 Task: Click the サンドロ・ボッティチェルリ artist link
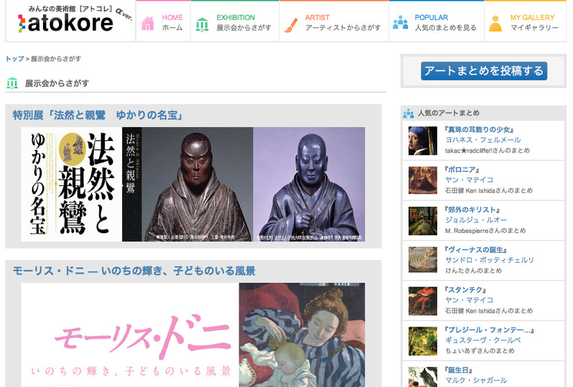pyautogui.click(x=489, y=260)
